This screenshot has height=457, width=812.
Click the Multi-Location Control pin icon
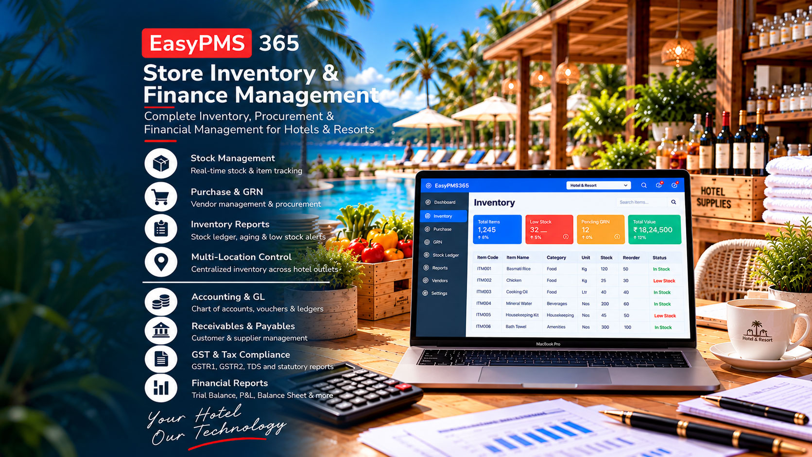(x=161, y=261)
